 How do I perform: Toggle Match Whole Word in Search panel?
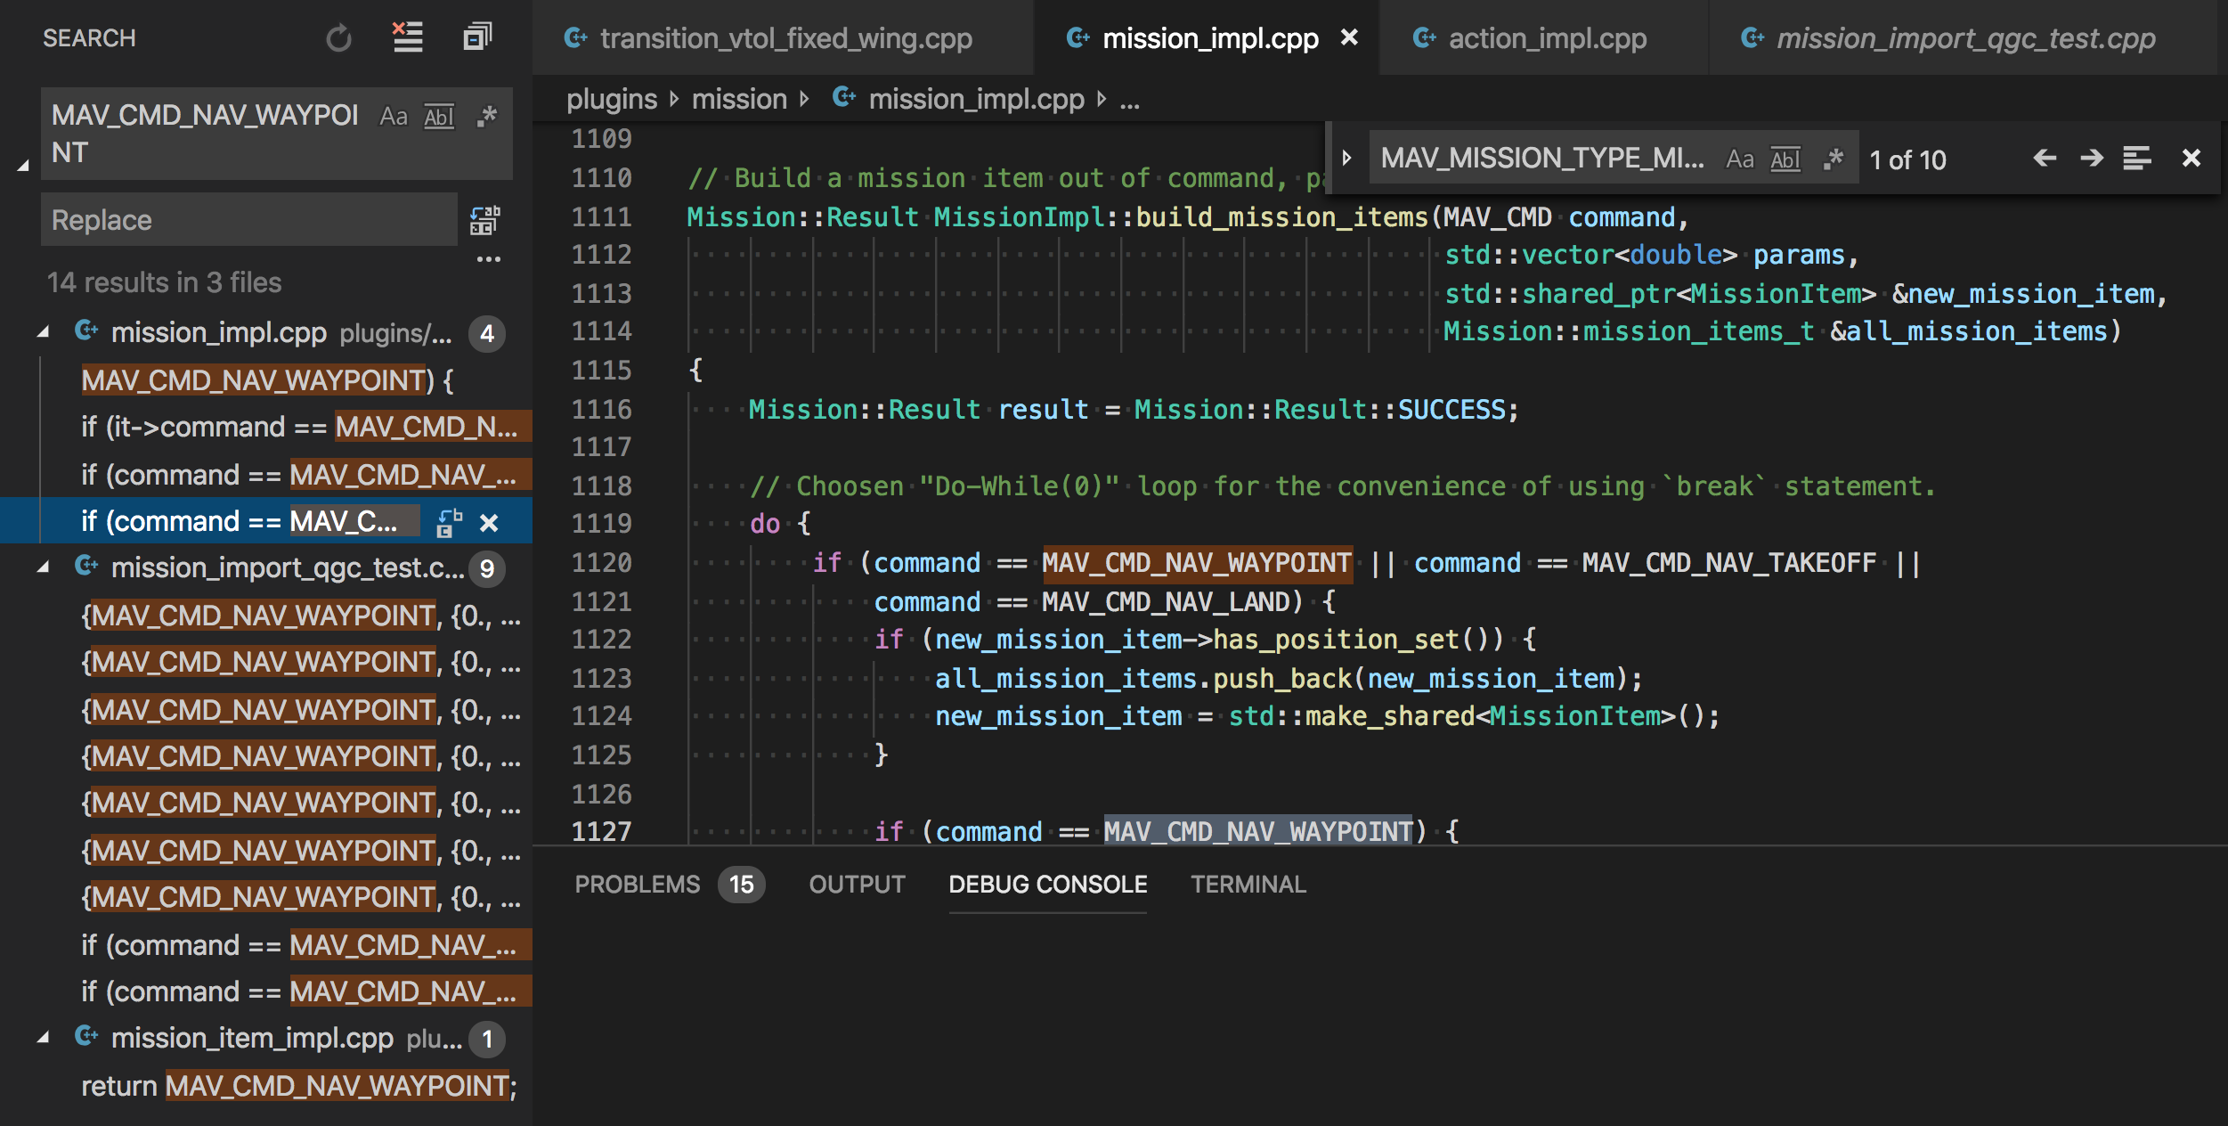click(x=439, y=116)
